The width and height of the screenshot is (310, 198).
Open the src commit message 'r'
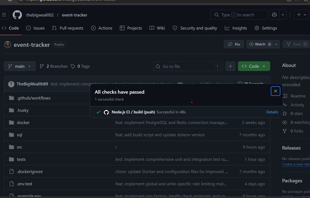coord(116,147)
